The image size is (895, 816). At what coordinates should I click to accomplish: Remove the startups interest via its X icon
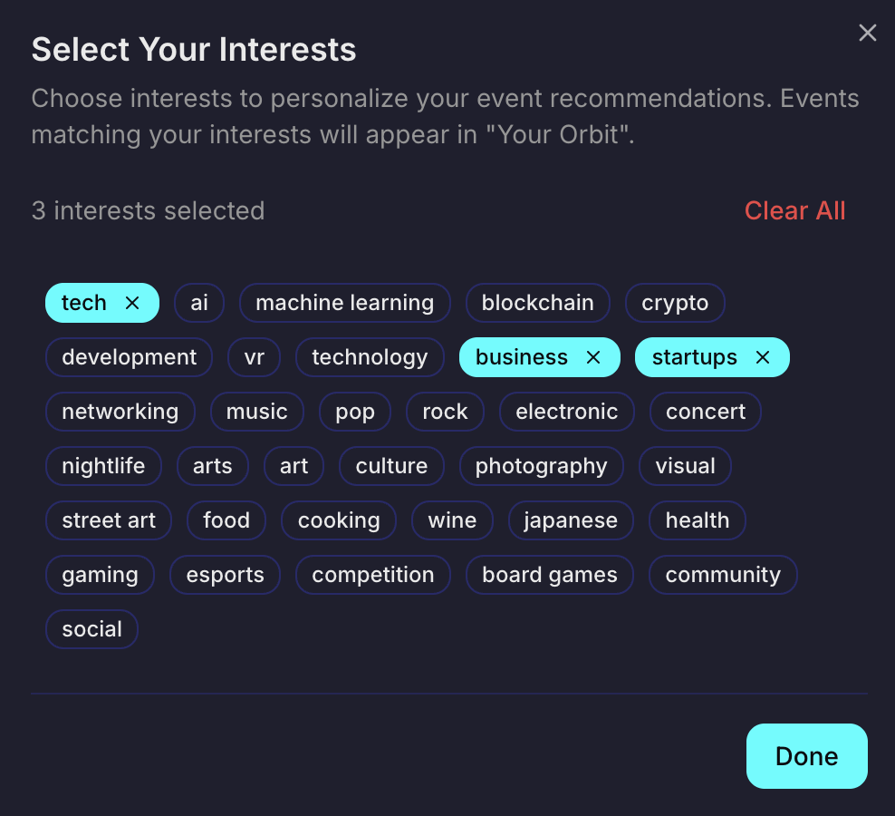click(763, 357)
